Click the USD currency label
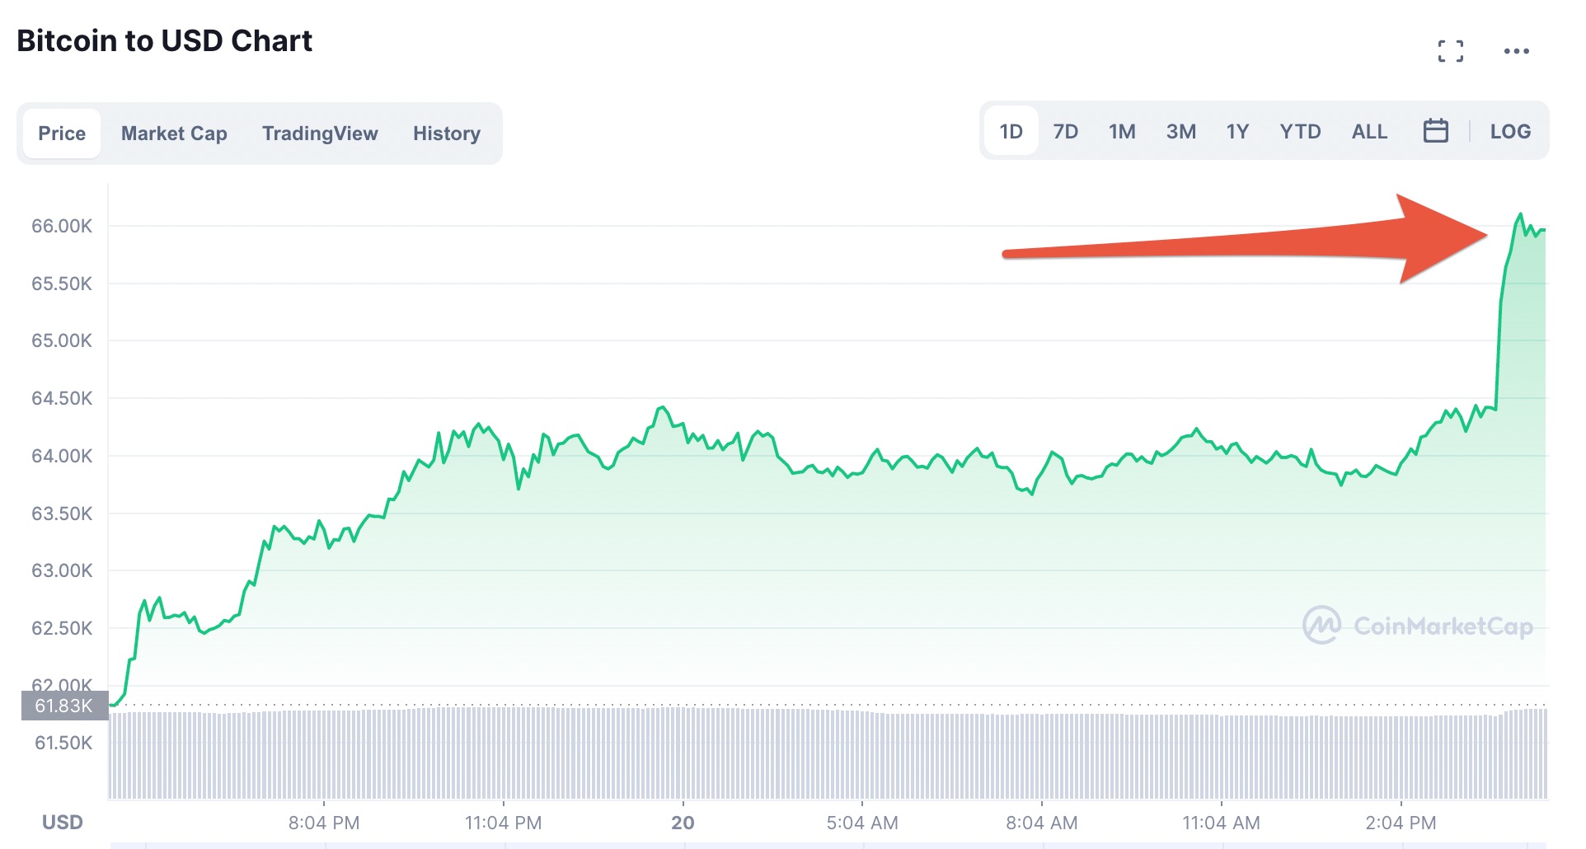The width and height of the screenshot is (1586, 849). (x=63, y=823)
